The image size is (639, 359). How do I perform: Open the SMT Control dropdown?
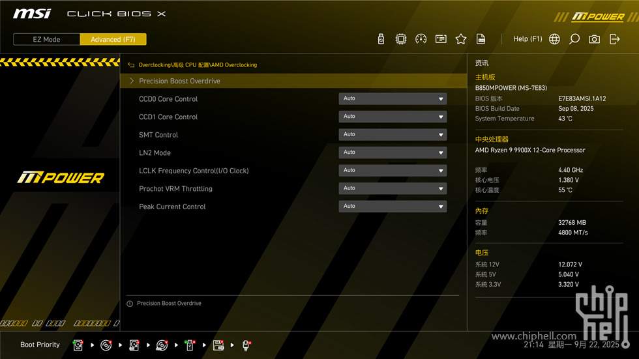(393, 135)
